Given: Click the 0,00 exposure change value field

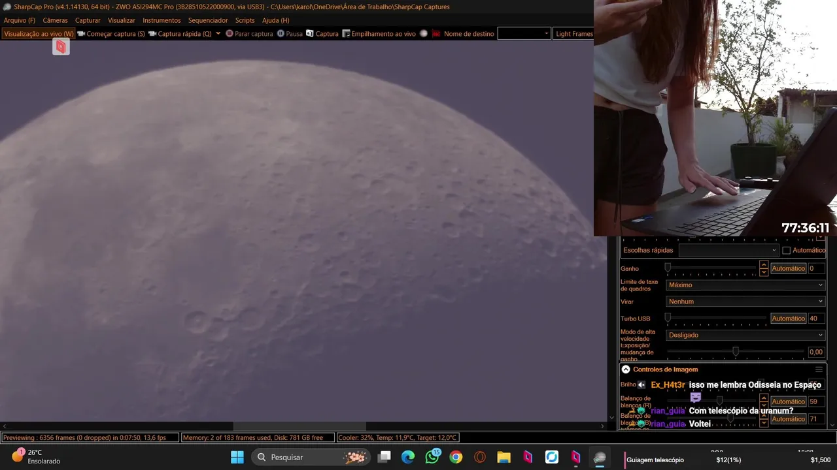Looking at the screenshot, I should click(x=815, y=352).
